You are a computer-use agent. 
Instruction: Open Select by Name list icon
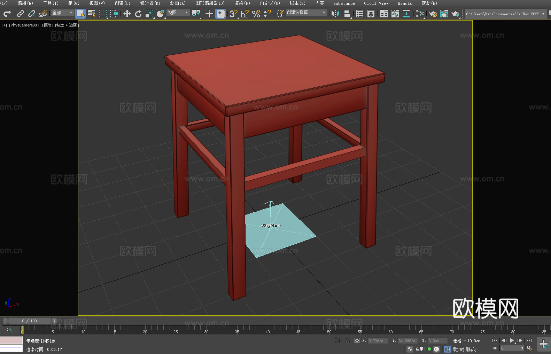click(92, 14)
